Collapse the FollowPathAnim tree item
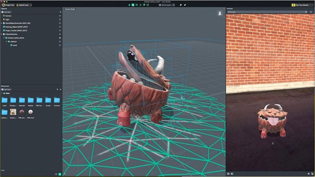 [x=2, y=34]
